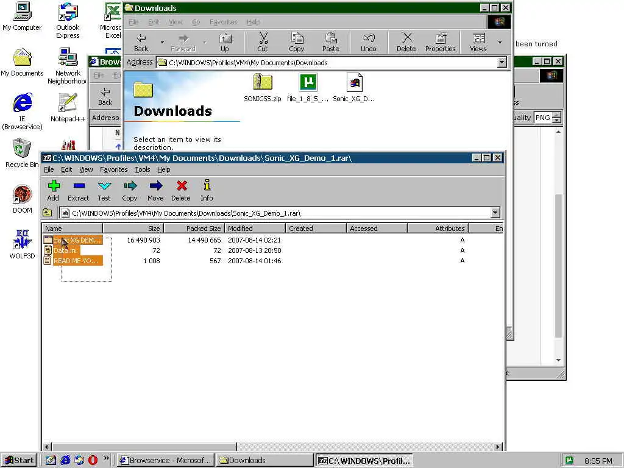Click Back in the Downloads window

tap(141, 43)
